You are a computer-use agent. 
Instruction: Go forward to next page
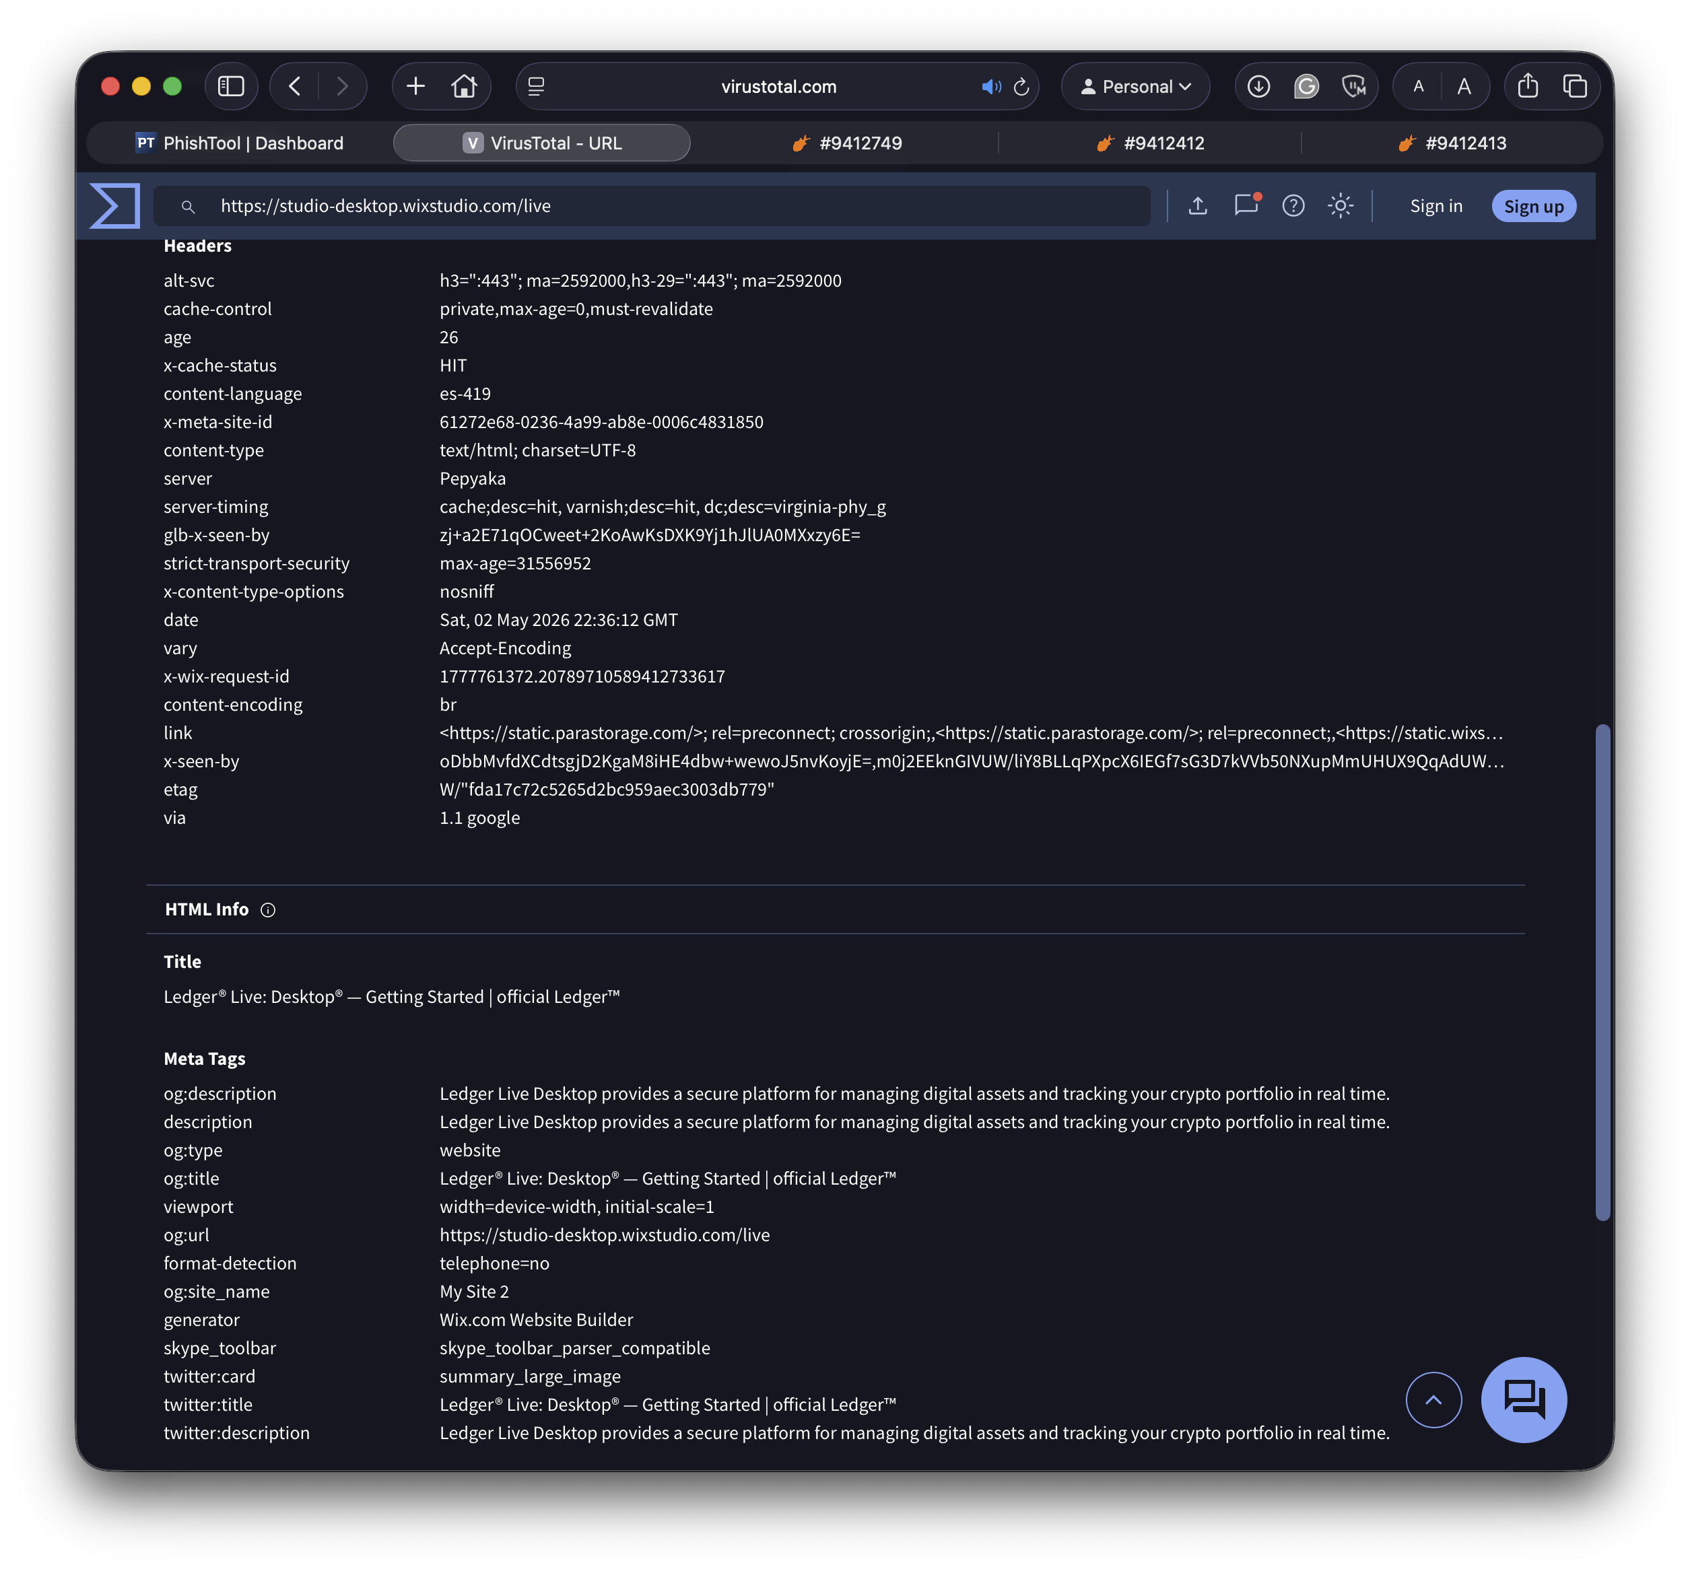tap(342, 85)
